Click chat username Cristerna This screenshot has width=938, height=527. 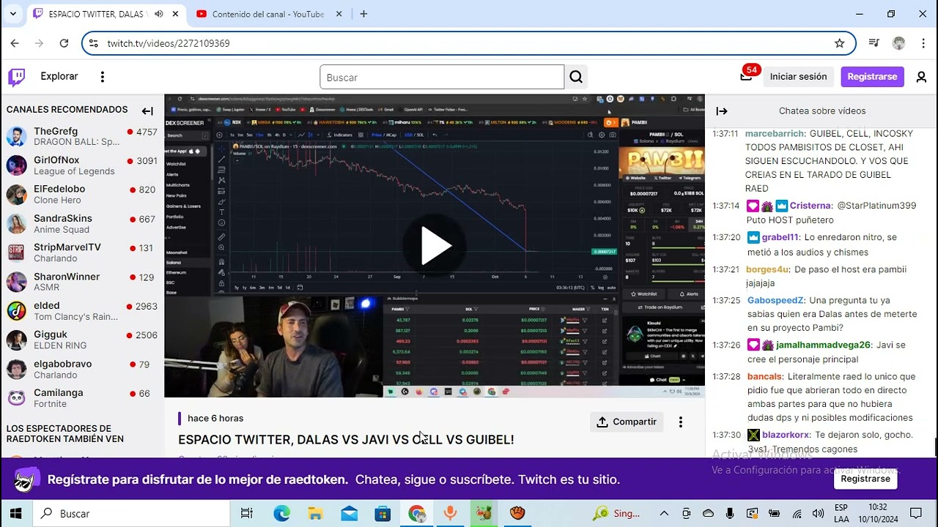pos(810,206)
